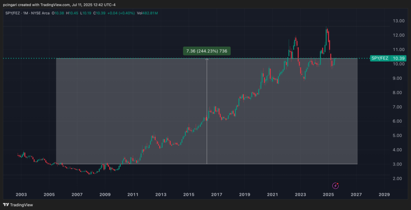Click the pcingari created with TradingView.com caption

pos(59,5)
